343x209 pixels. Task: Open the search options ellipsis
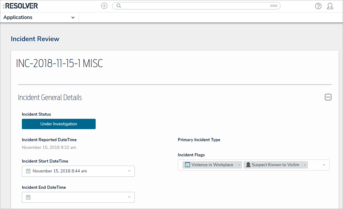[274, 6]
